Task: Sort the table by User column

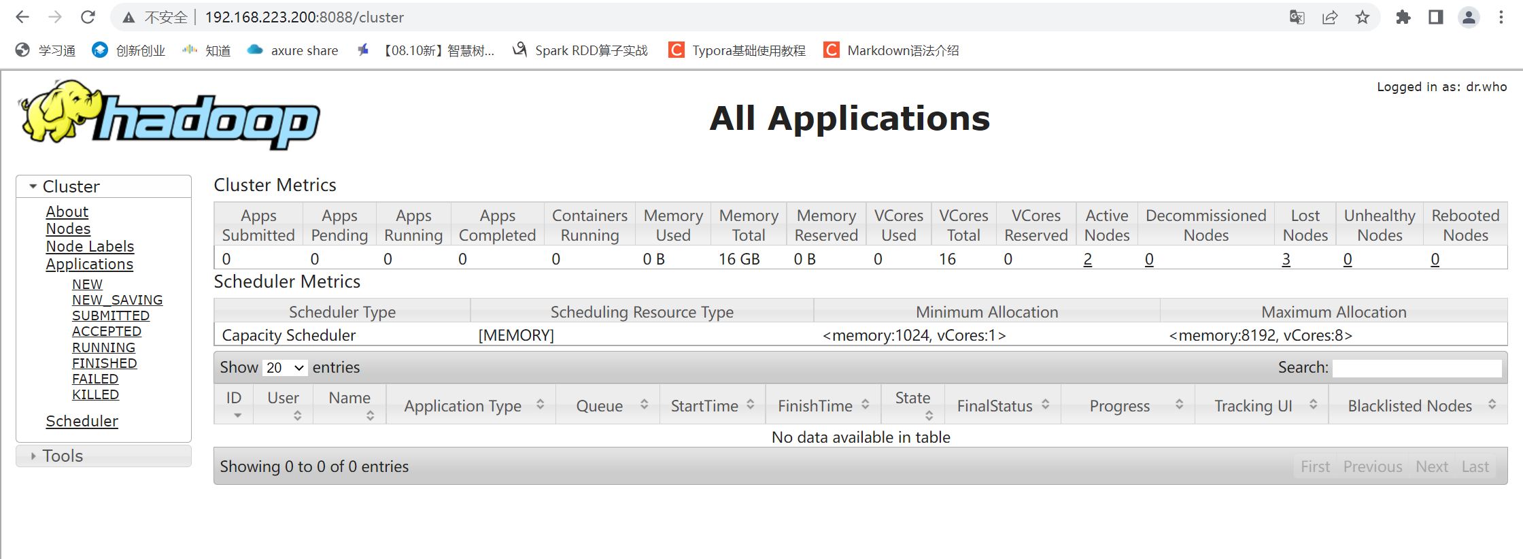Action: (284, 405)
